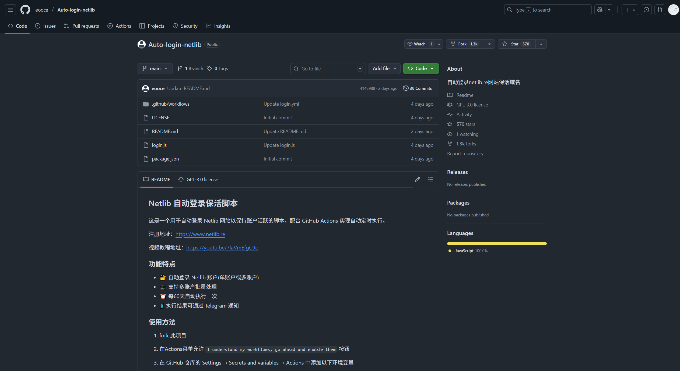Toggle Watch on this repository
680x371 pixels.
(420, 44)
